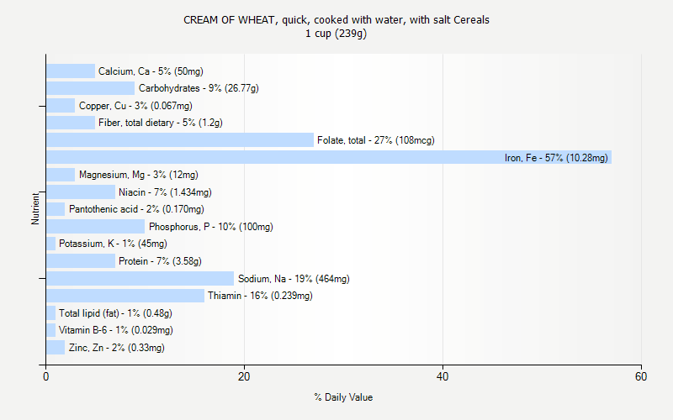Select the Niacin label
The height and width of the screenshot is (420, 673).
pos(165,192)
